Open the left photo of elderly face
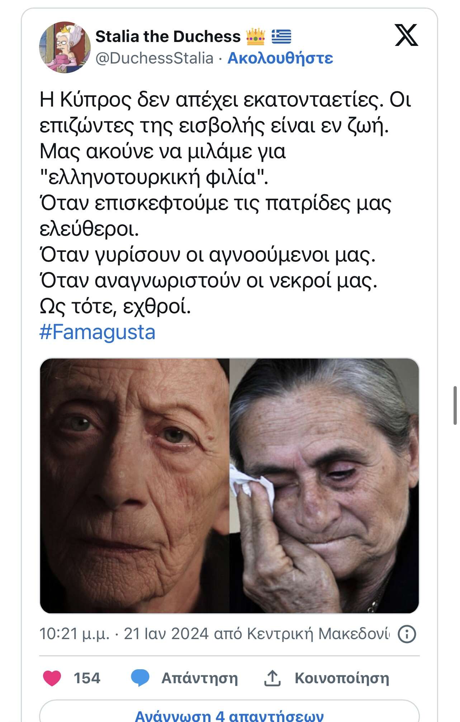Screen dimensions: 460x722 click(134, 486)
